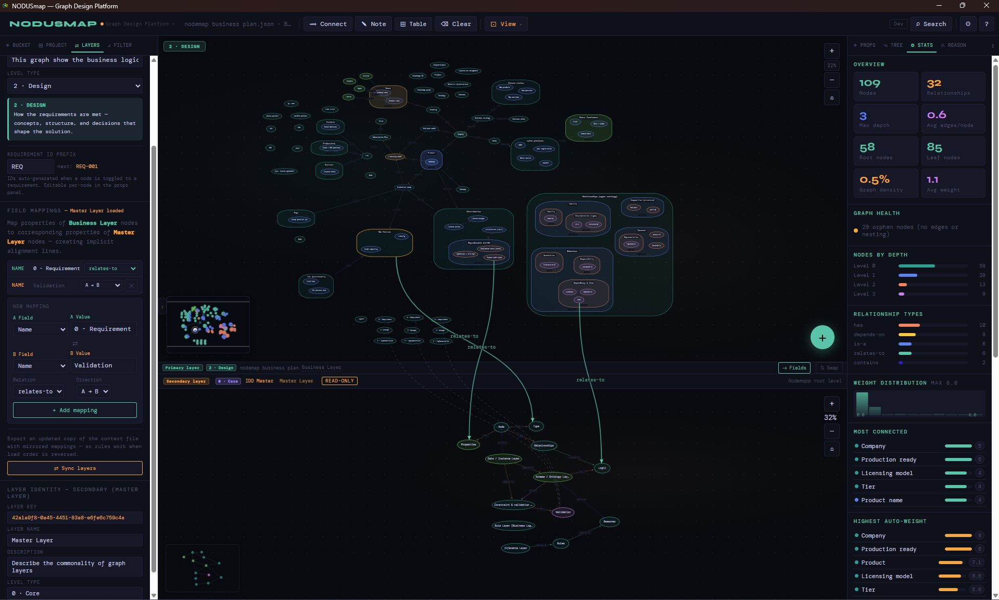
Task: Click the Add mapping button
Action: (74, 410)
